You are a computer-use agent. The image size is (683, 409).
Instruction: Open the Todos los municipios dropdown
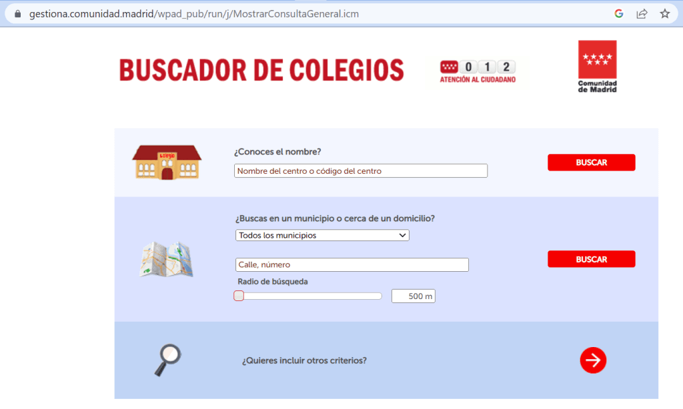click(322, 235)
